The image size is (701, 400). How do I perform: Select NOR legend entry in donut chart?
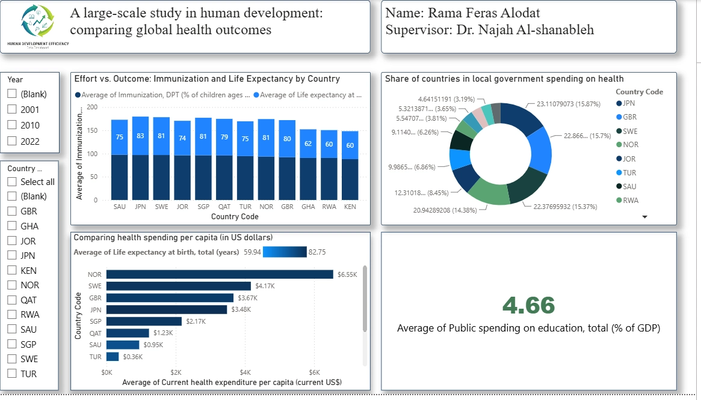(628, 145)
